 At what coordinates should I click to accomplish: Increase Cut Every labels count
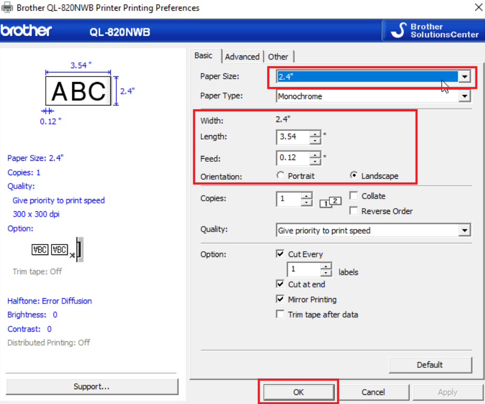click(326, 266)
